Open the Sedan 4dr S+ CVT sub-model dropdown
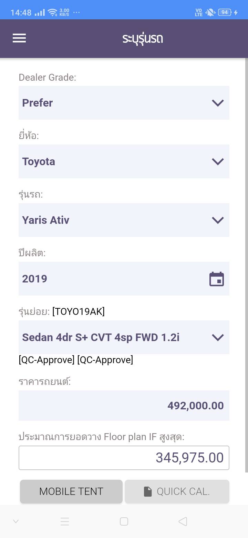Viewport: 248px width, 538px height. (124, 337)
